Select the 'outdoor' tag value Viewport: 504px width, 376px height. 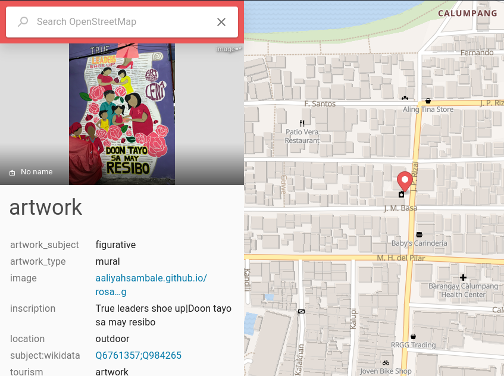pyautogui.click(x=112, y=339)
